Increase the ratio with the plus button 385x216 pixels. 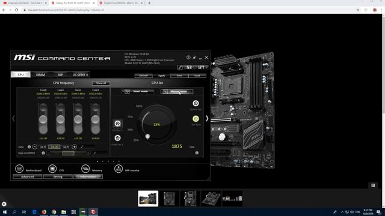(75, 147)
